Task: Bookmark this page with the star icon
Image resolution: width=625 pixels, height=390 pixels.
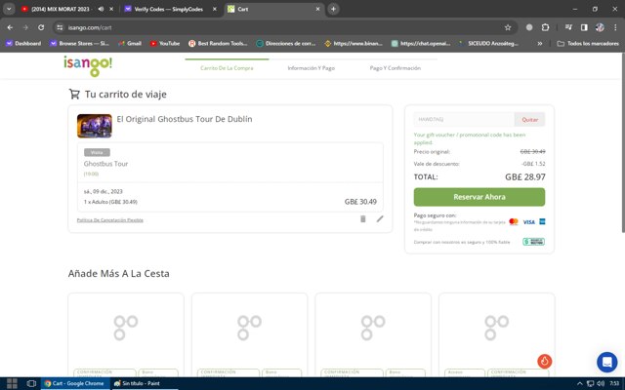Action: (508, 27)
